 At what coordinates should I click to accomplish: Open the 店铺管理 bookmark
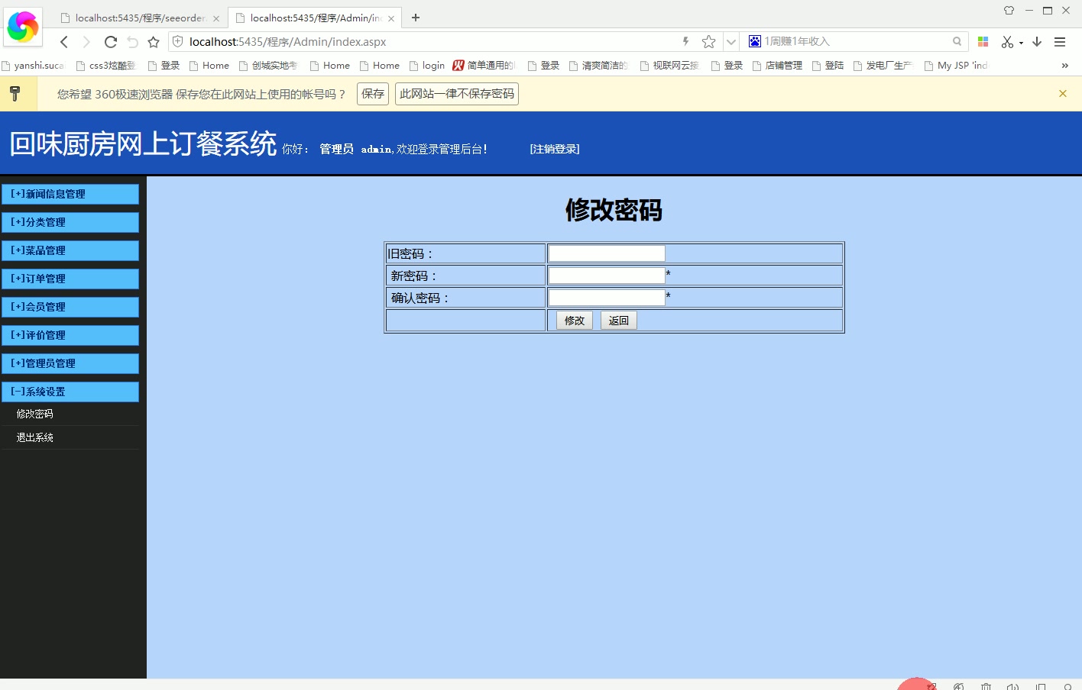[x=777, y=66]
